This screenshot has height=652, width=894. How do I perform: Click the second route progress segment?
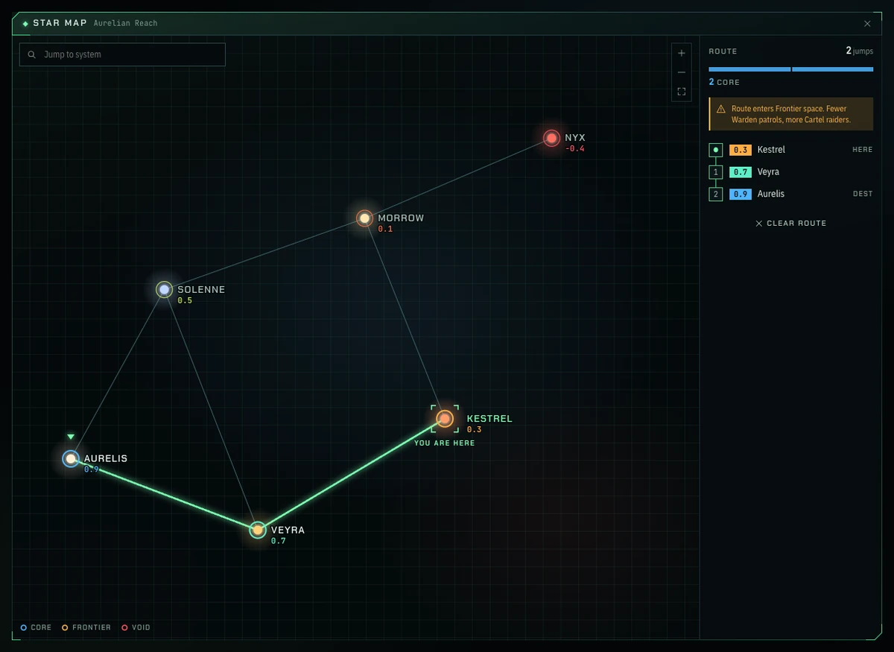833,69
